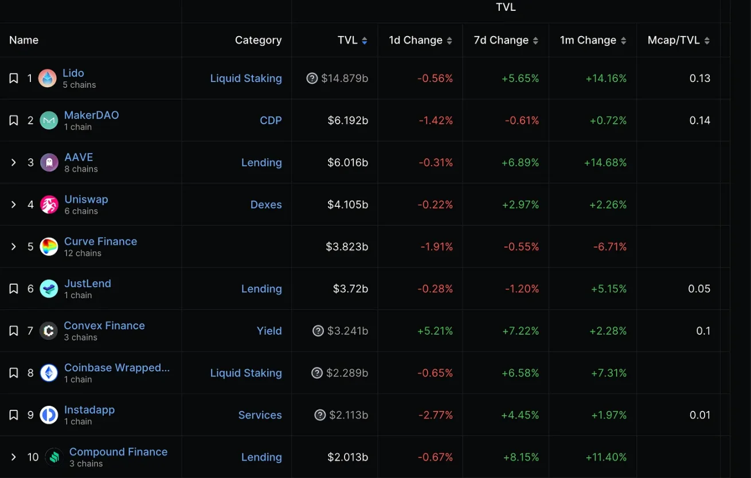Click the Coinbase Wrapped Ethereum logo icon
The image size is (751, 478).
point(49,373)
